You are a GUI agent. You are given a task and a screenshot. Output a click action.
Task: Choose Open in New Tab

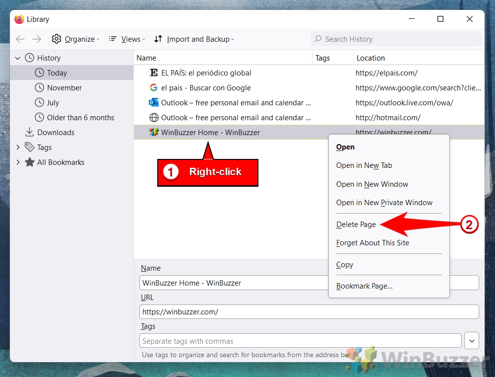(389, 165)
